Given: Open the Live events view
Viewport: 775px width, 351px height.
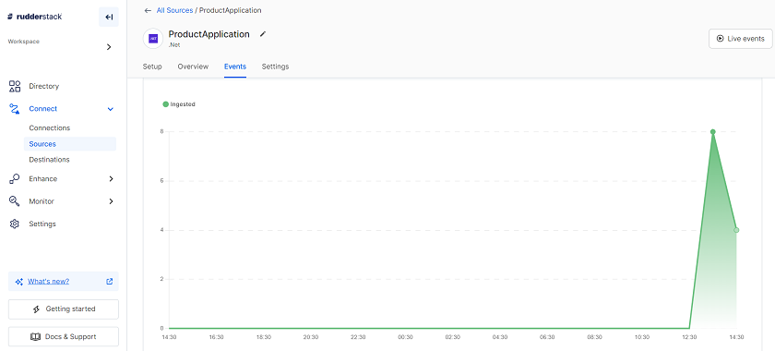Looking at the screenshot, I should 740,39.
